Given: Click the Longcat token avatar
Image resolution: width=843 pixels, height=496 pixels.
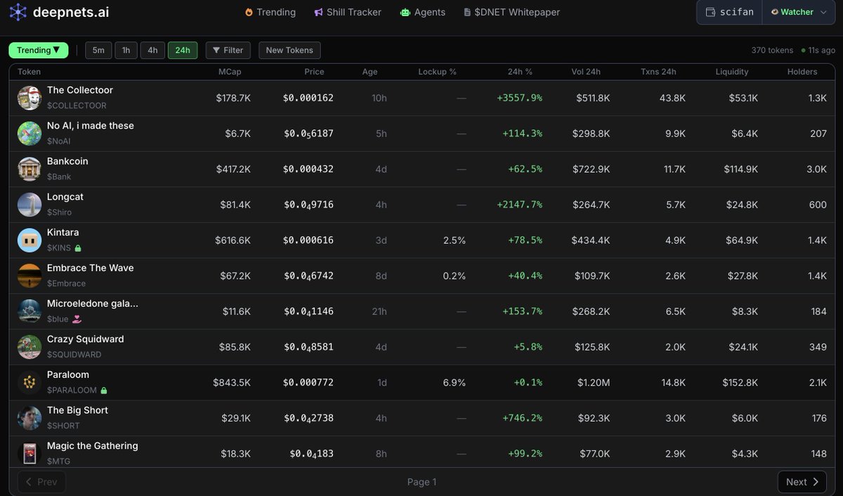Looking at the screenshot, I should (x=30, y=204).
